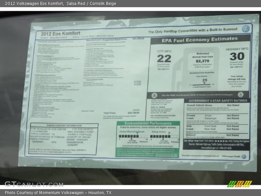Click the 2012 Eos Komfort sticker heading

(x=60, y=33)
